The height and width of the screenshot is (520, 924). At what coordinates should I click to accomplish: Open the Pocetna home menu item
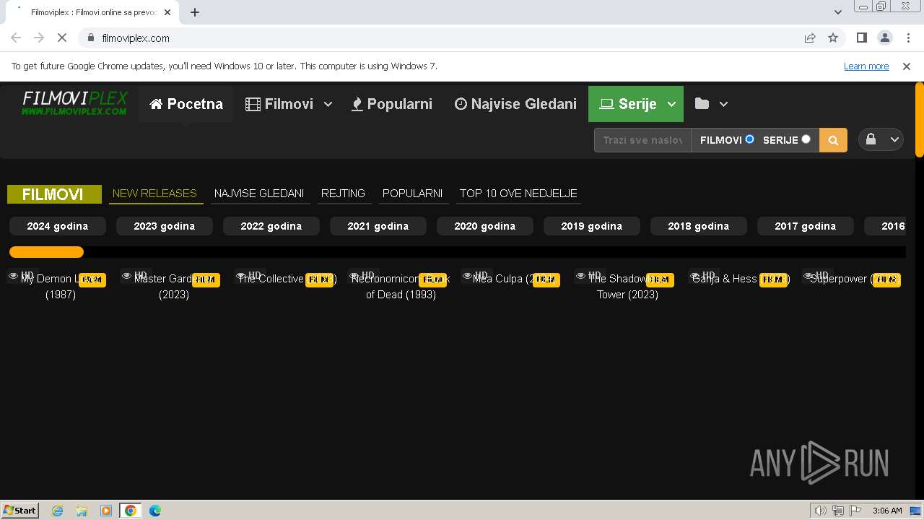point(186,104)
